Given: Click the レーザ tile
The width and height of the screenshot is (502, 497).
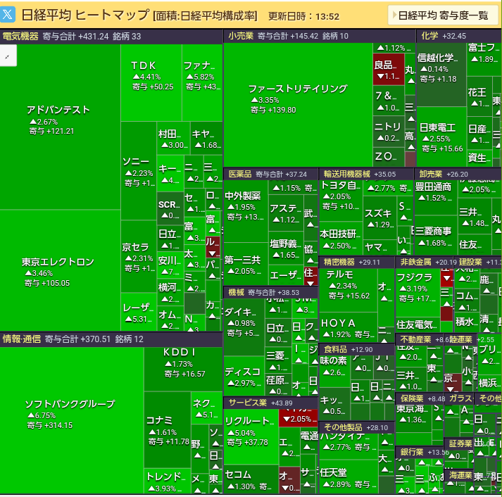Looking at the screenshot, I should (138, 312).
